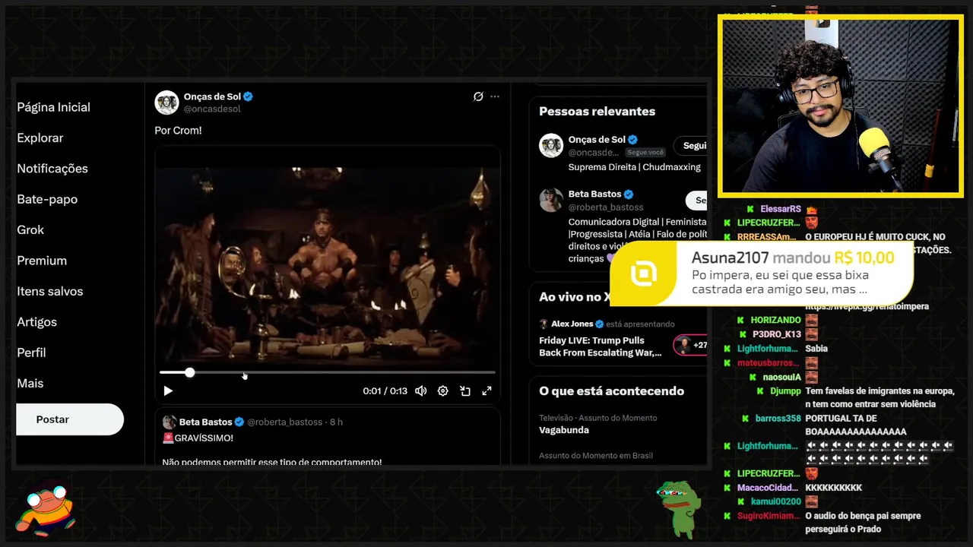The height and width of the screenshot is (547, 973).
Task: Open Alex Jones live host name
Action: pos(572,324)
